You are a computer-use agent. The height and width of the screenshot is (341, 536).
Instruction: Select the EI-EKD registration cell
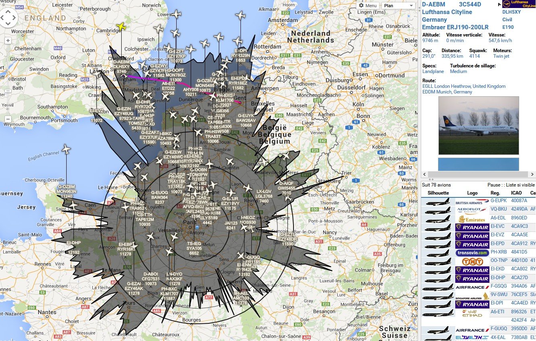498,269
